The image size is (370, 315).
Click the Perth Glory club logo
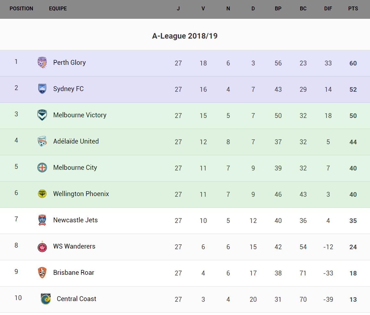(x=42, y=63)
